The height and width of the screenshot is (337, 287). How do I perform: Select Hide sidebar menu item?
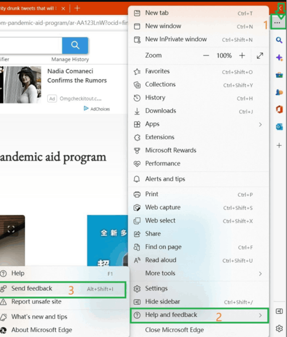[199, 302]
